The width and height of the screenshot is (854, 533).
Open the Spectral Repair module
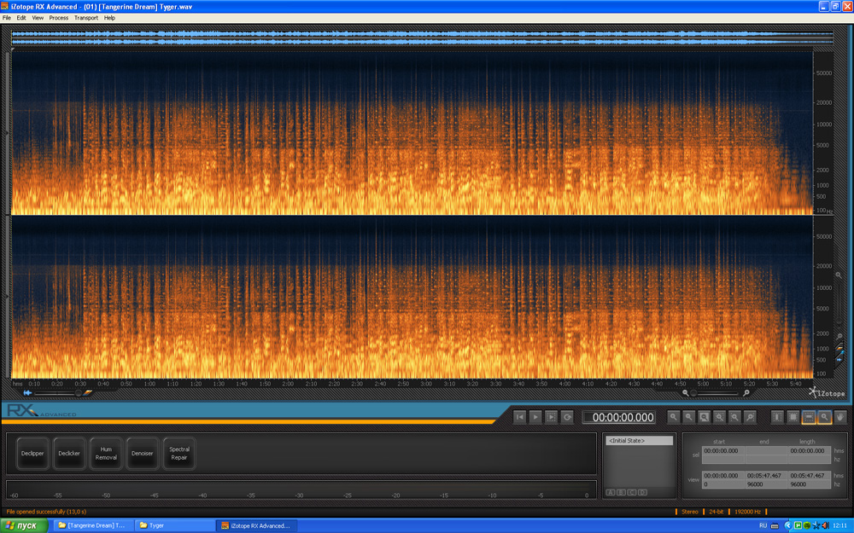click(x=179, y=453)
